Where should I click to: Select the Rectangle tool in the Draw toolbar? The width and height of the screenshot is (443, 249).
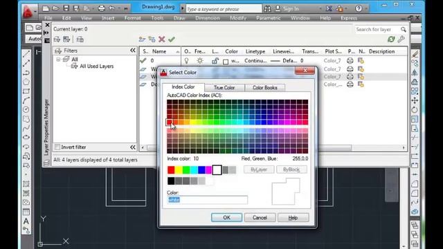(26, 91)
